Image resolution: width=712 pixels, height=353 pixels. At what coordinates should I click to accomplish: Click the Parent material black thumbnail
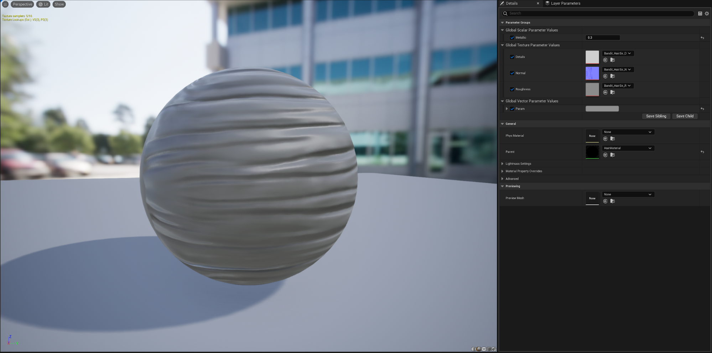[x=592, y=152]
